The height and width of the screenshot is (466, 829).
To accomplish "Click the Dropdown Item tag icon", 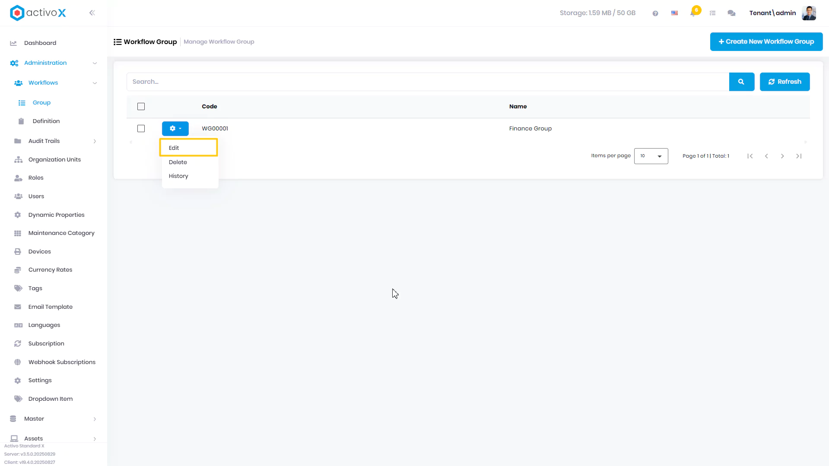I will 18,399.
